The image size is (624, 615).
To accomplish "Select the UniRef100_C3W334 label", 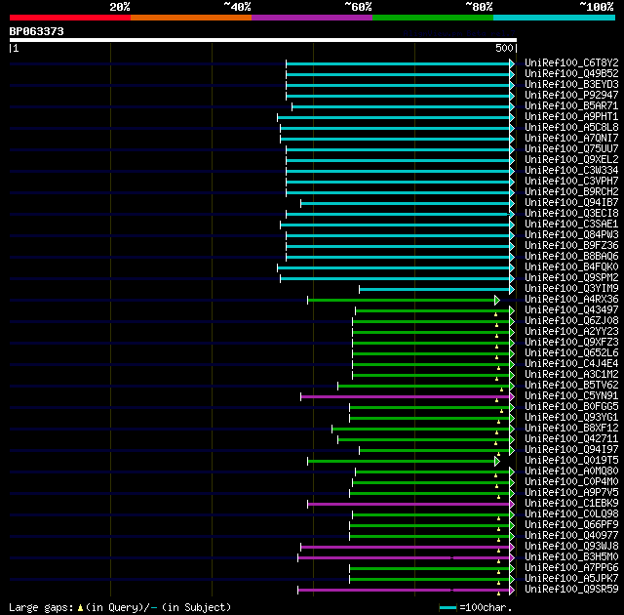I will click(571, 171).
